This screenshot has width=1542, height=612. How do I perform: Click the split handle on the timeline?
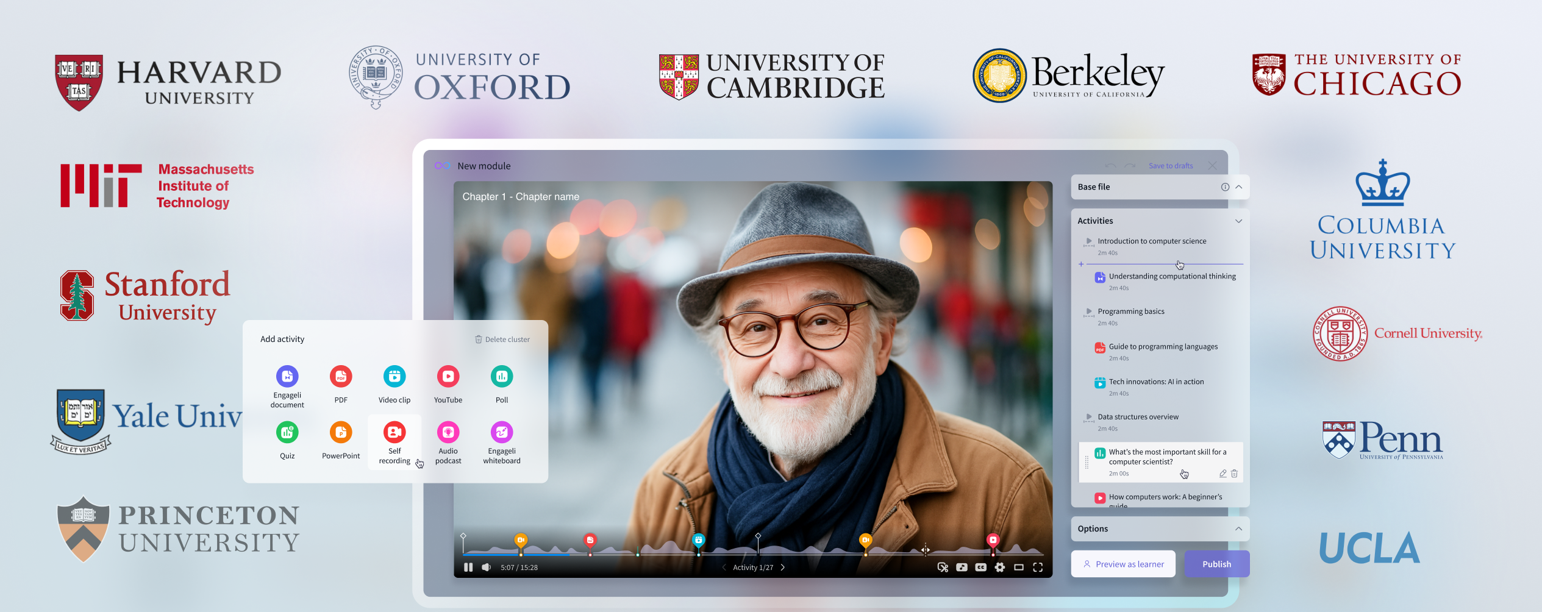pos(926,550)
